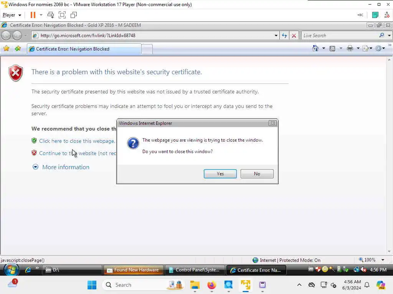Open File Explorer from host taskbar
The image size is (393, 294).
[195, 285]
